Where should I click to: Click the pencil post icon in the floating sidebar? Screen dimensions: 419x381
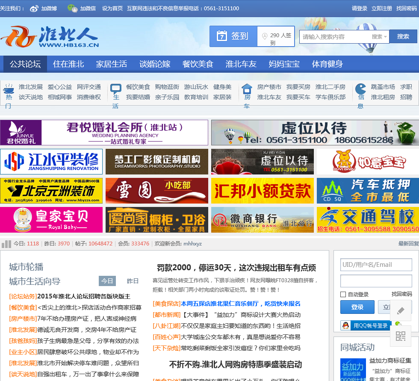coord(401,310)
